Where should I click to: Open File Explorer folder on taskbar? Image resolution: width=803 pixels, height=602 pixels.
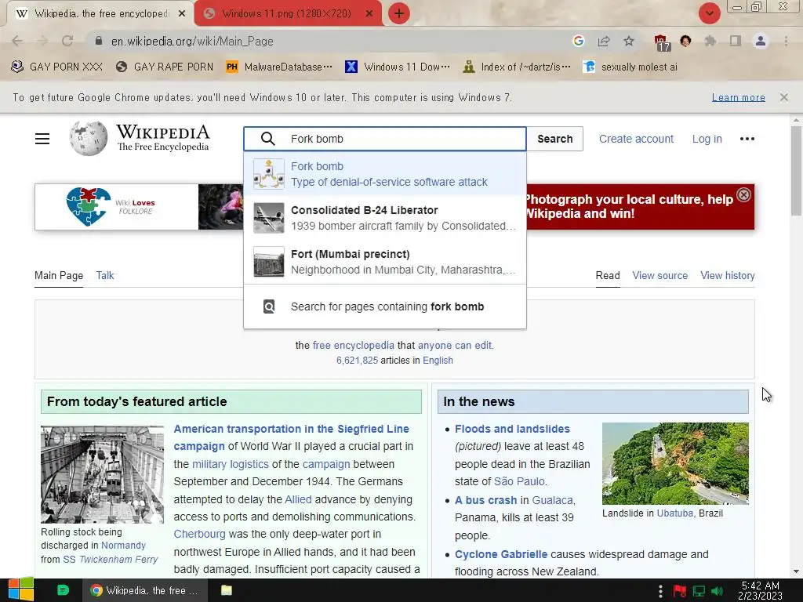tap(227, 590)
